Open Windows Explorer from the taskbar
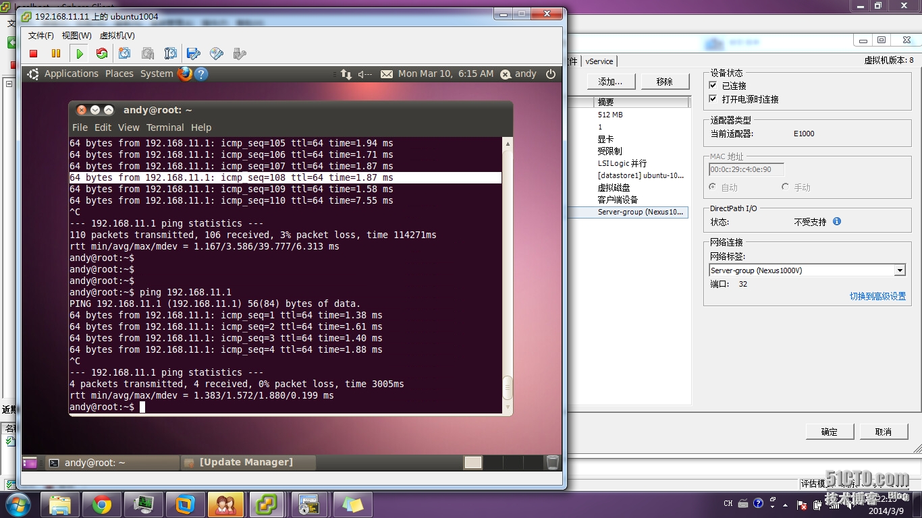Image resolution: width=922 pixels, height=518 pixels. point(60,505)
